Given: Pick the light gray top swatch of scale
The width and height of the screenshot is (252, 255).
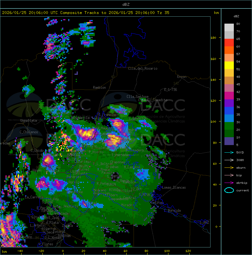Looking at the screenshot, I should coord(229,27).
